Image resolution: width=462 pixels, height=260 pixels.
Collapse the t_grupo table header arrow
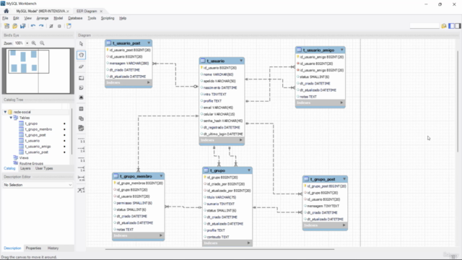(249, 170)
